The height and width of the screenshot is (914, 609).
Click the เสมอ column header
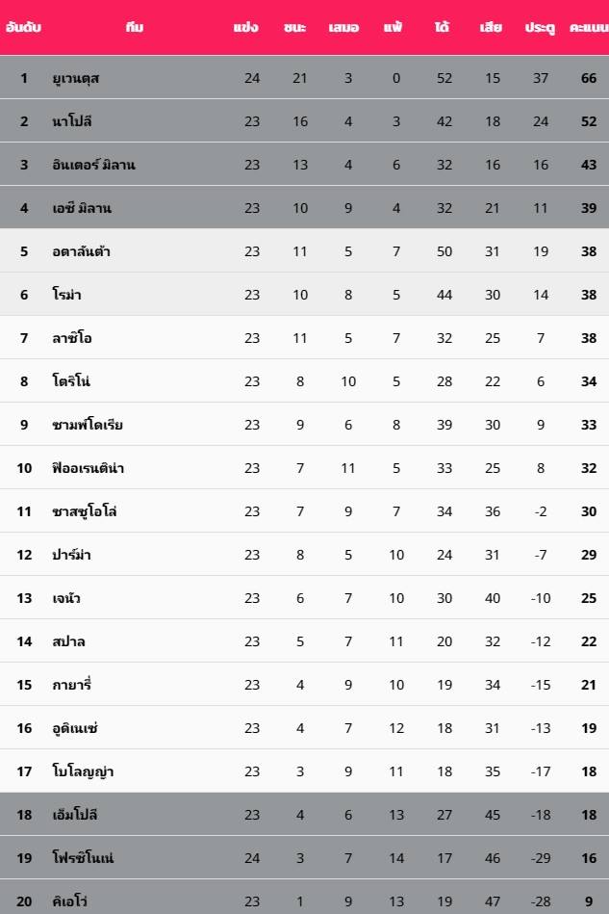(x=343, y=27)
